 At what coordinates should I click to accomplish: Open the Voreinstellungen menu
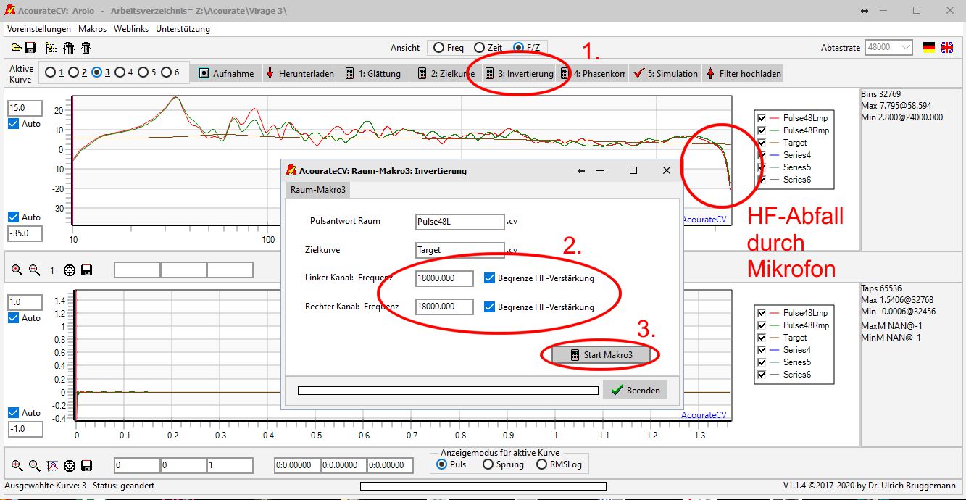(x=39, y=29)
